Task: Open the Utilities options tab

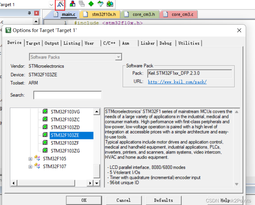Action: [189, 43]
